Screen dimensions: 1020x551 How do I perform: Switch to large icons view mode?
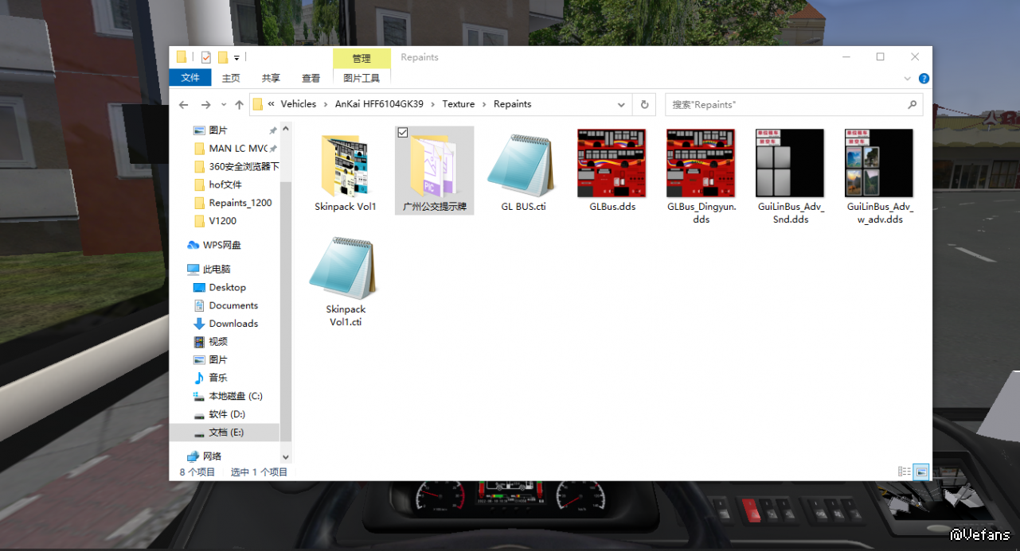coord(920,471)
